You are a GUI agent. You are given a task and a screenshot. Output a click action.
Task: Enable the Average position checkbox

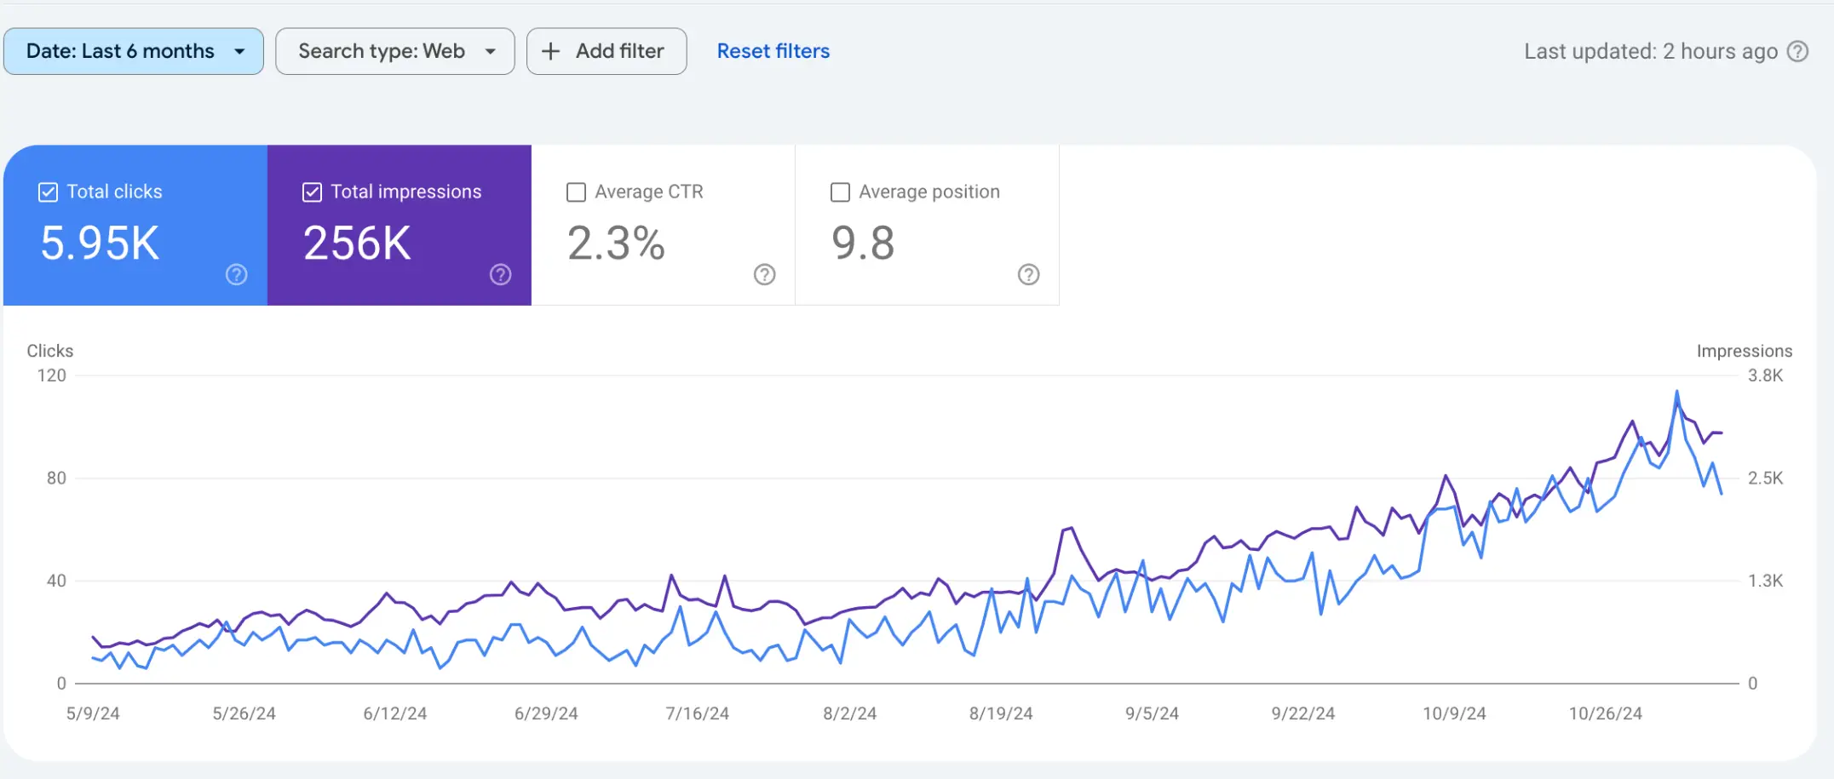[x=841, y=192]
